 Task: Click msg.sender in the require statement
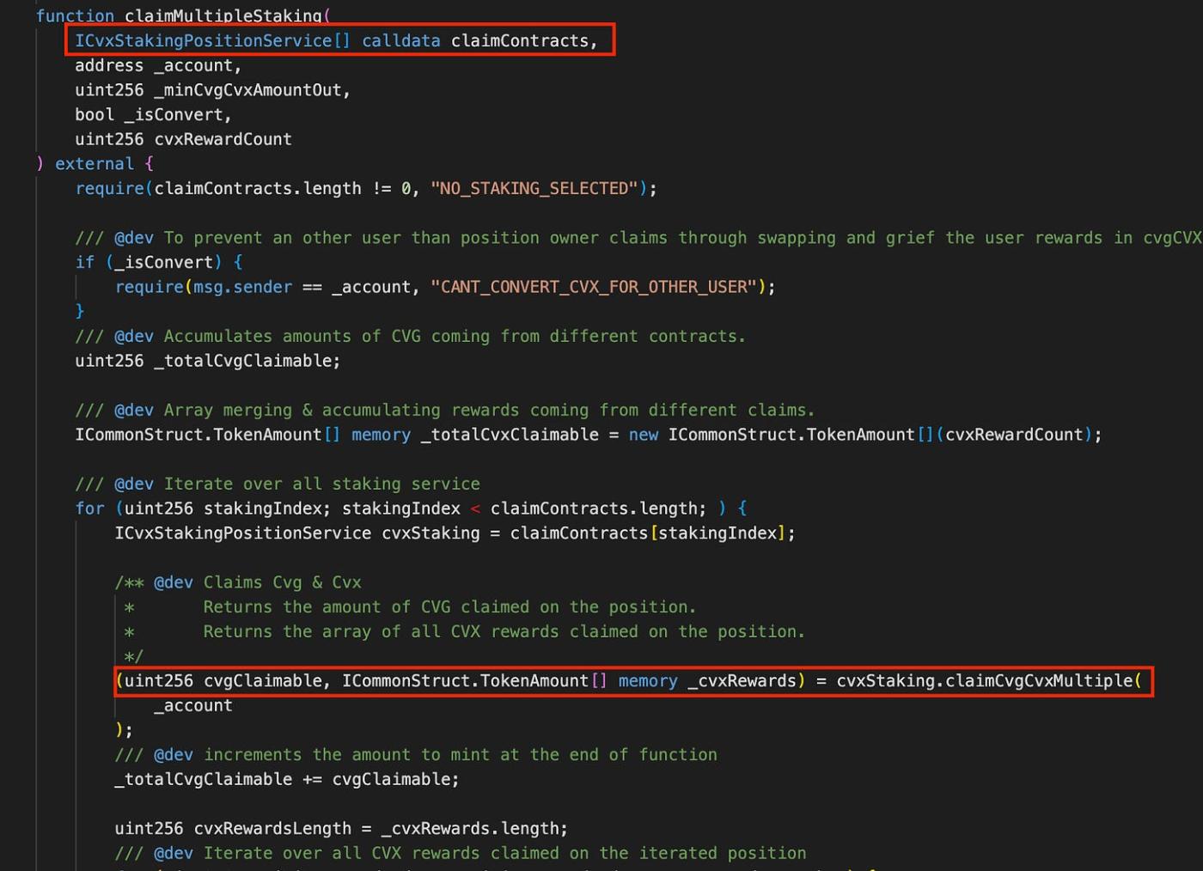pyautogui.click(x=242, y=287)
